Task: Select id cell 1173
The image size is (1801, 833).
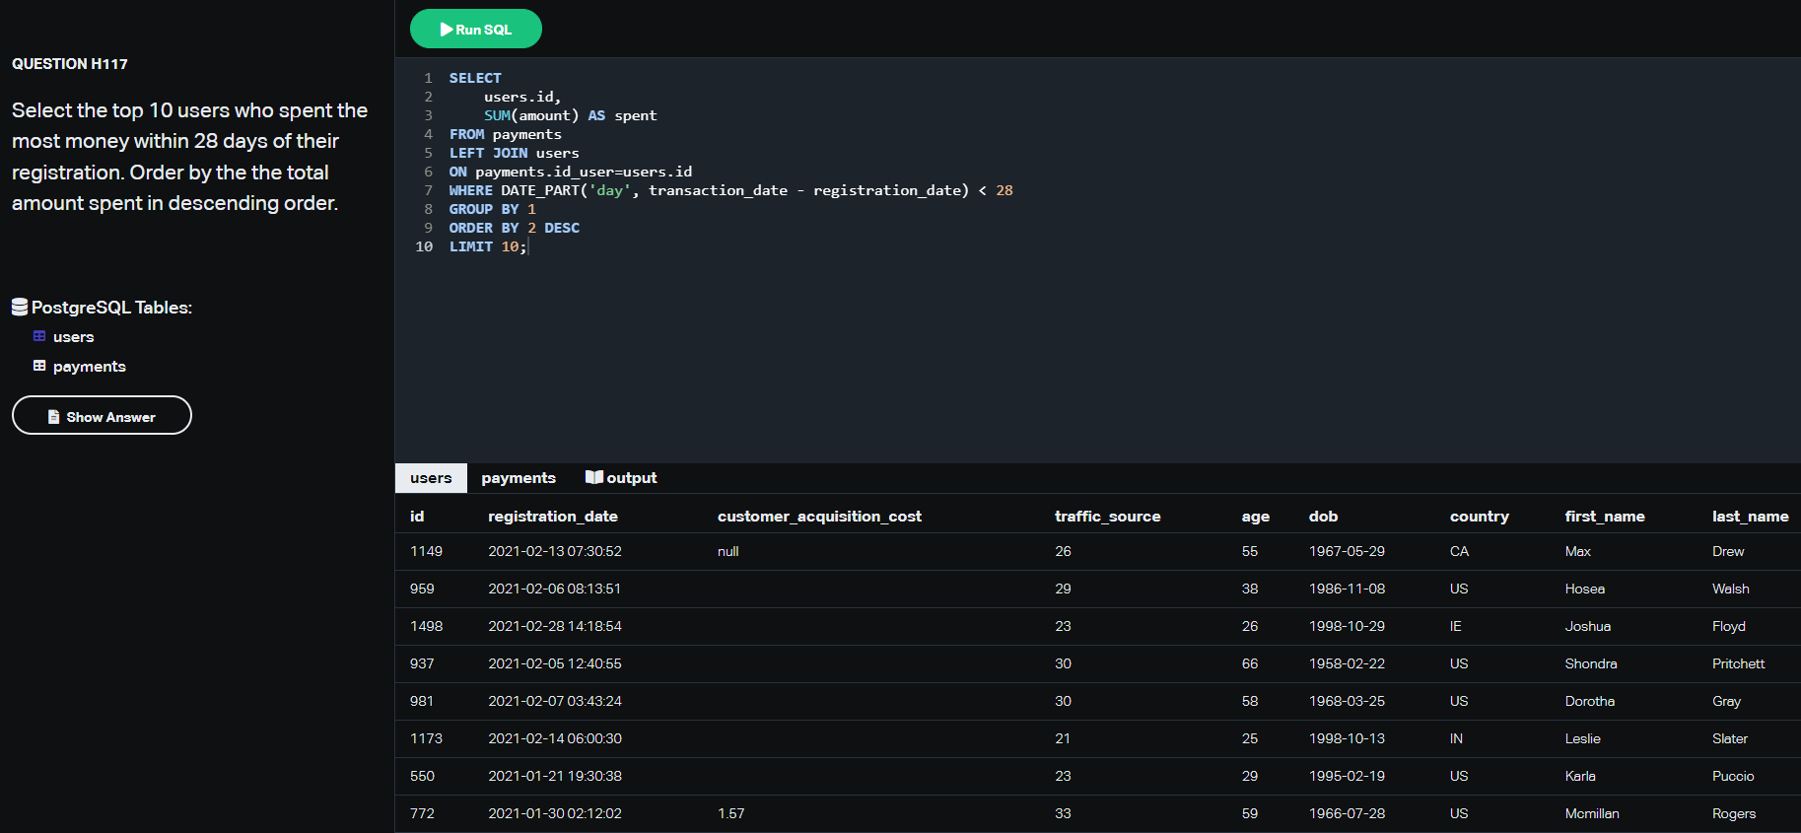Action: [x=426, y=738]
